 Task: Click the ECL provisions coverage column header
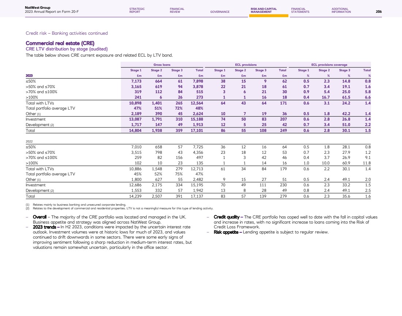pyautogui.click(x=329, y=64)
